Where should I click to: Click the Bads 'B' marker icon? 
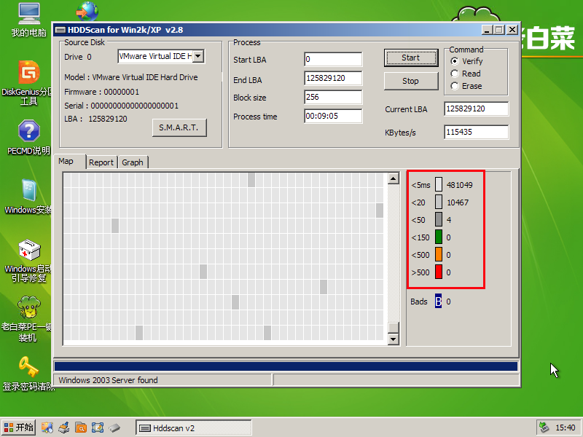(439, 302)
